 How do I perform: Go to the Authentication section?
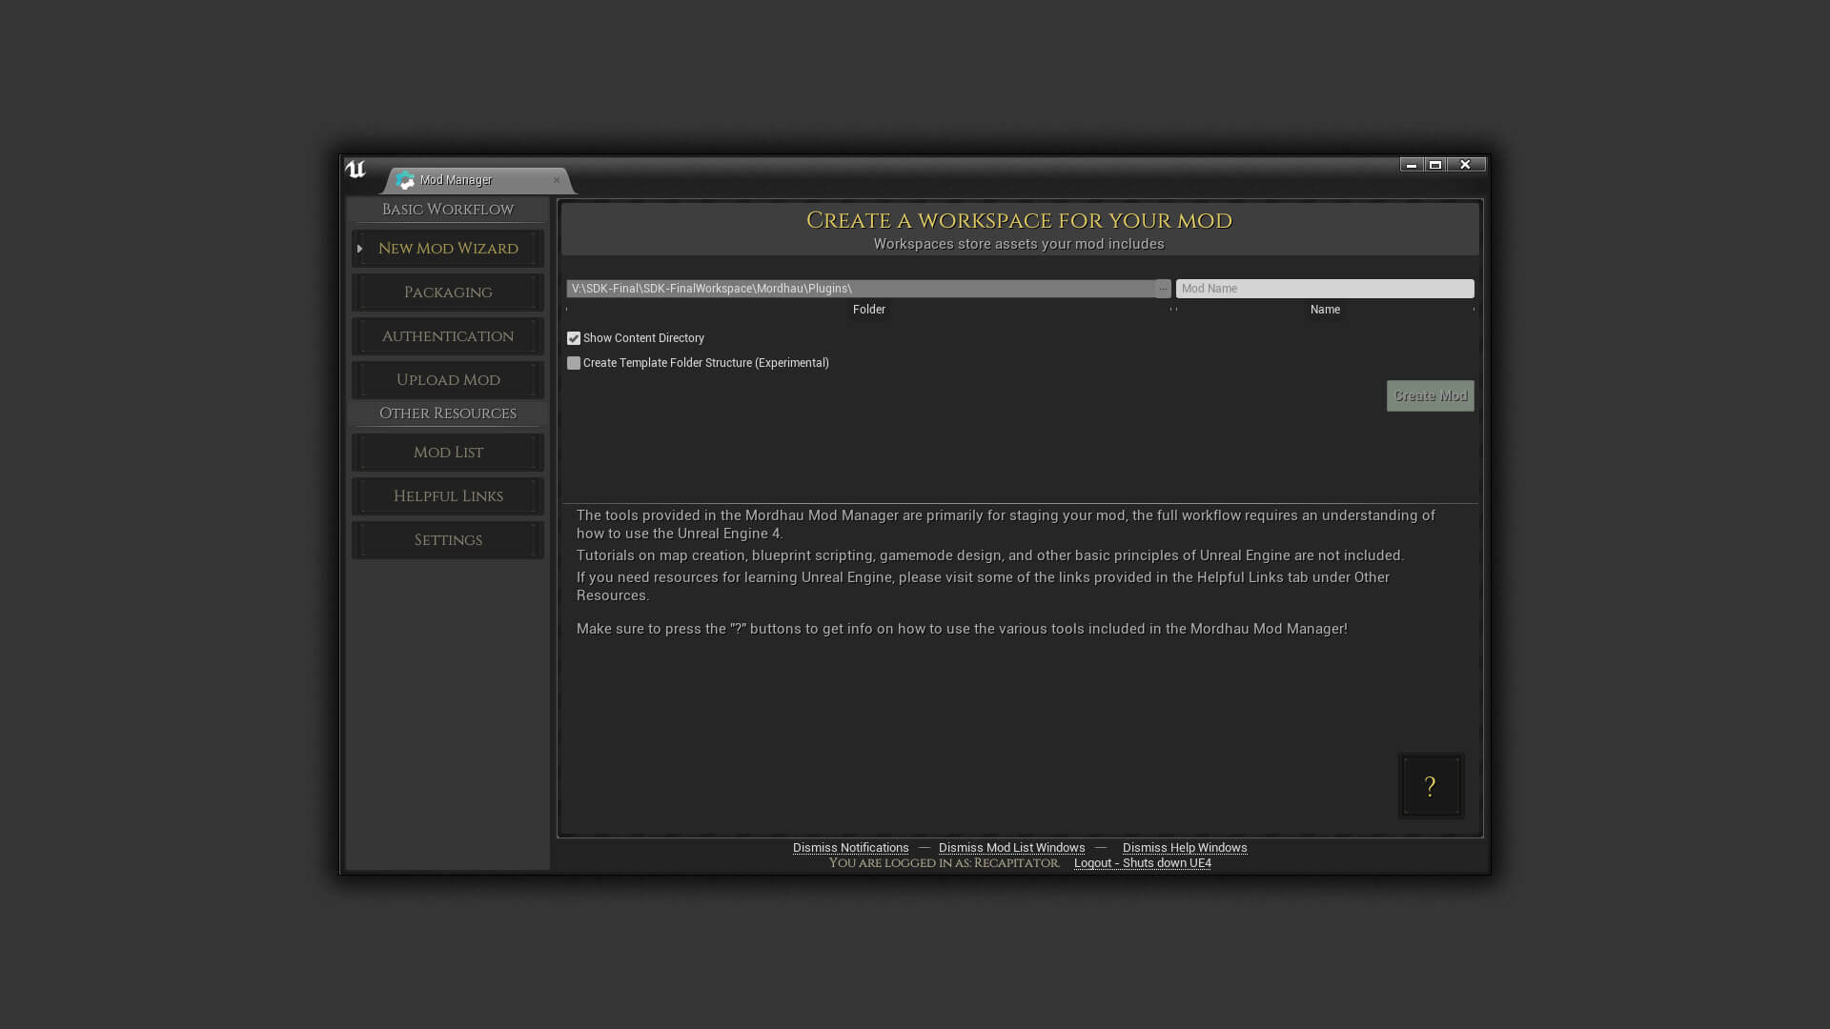pos(447,336)
